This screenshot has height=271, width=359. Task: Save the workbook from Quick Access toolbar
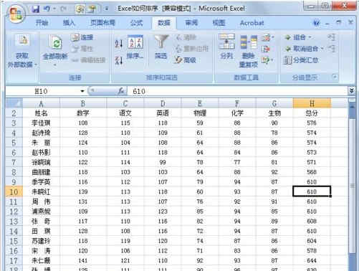point(36,9)
